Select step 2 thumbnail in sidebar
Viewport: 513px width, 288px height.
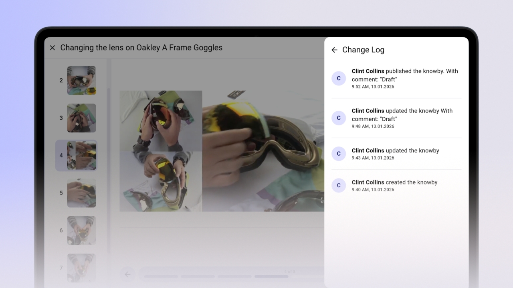[x=81, y=80]
